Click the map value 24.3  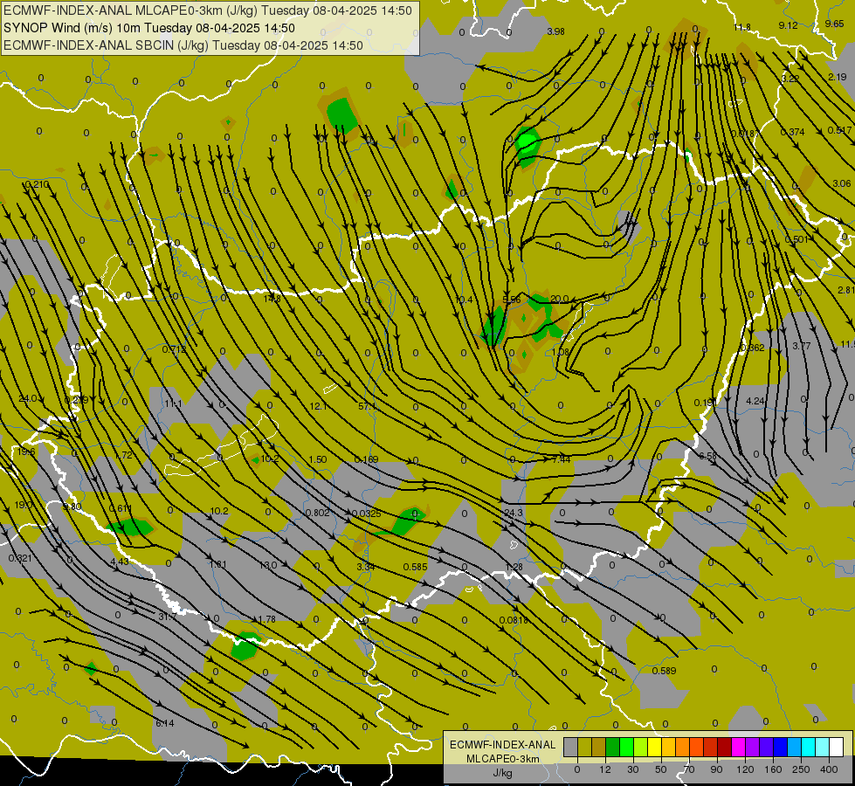[x=514, y=513]
